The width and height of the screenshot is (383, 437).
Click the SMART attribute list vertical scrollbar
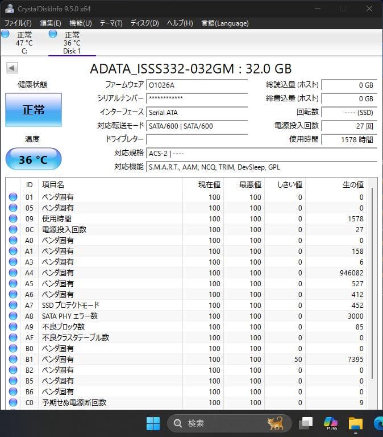click(x=372, y=283)
